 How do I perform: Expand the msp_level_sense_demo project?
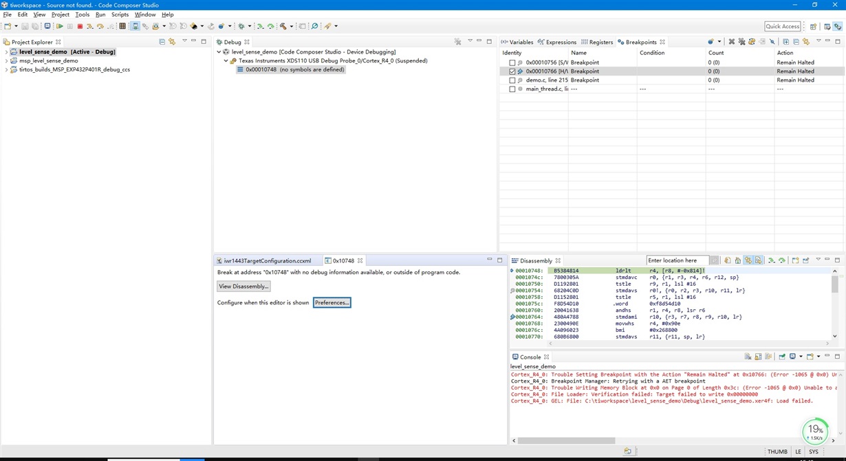[x=7, y=61]
